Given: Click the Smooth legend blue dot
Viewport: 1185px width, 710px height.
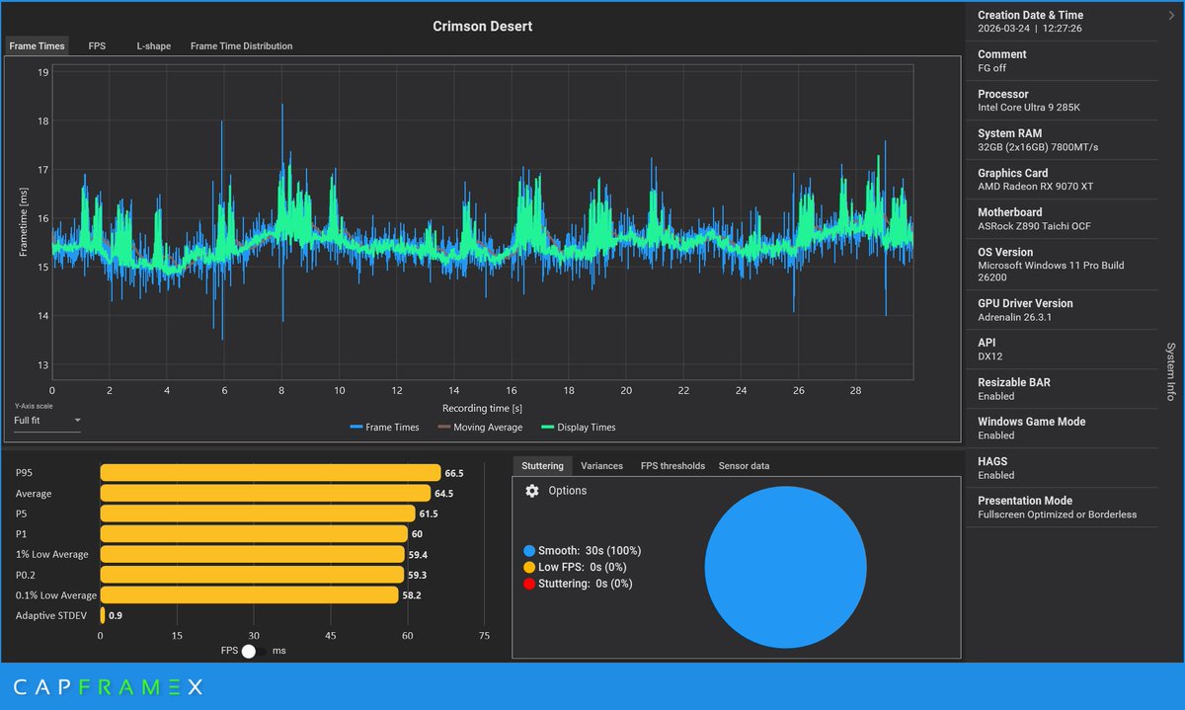Looking at the screenshot, I should tap(529, 550).
